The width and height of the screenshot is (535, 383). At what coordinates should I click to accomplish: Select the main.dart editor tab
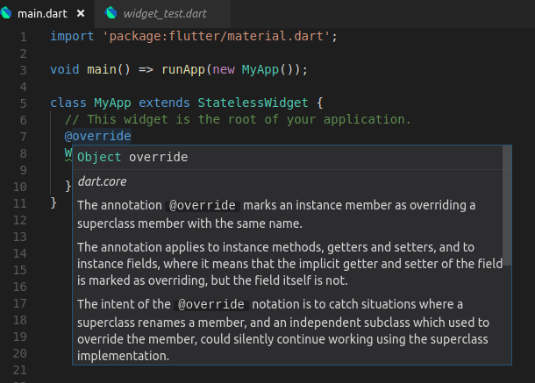pyautogui.click(x=44, y=14)
